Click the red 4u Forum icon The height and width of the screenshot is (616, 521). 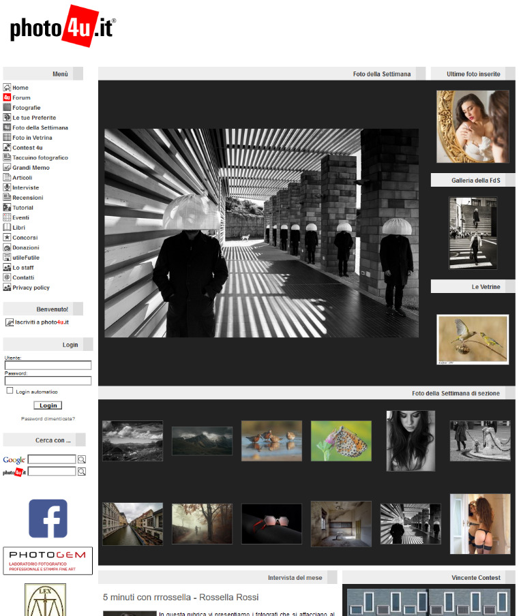pos(7,97)
